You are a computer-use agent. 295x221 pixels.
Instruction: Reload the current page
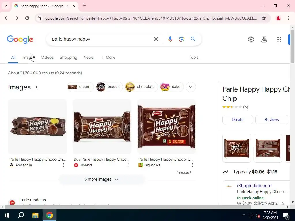tap(27, 18)
